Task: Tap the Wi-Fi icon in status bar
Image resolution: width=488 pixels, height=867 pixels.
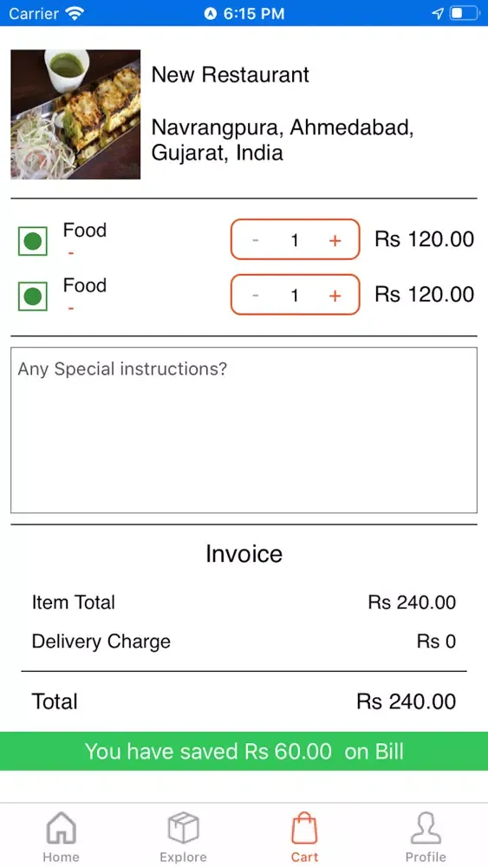Action: [75, 13]
